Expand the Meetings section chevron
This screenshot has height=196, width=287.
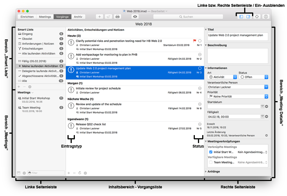coord(33,93)
